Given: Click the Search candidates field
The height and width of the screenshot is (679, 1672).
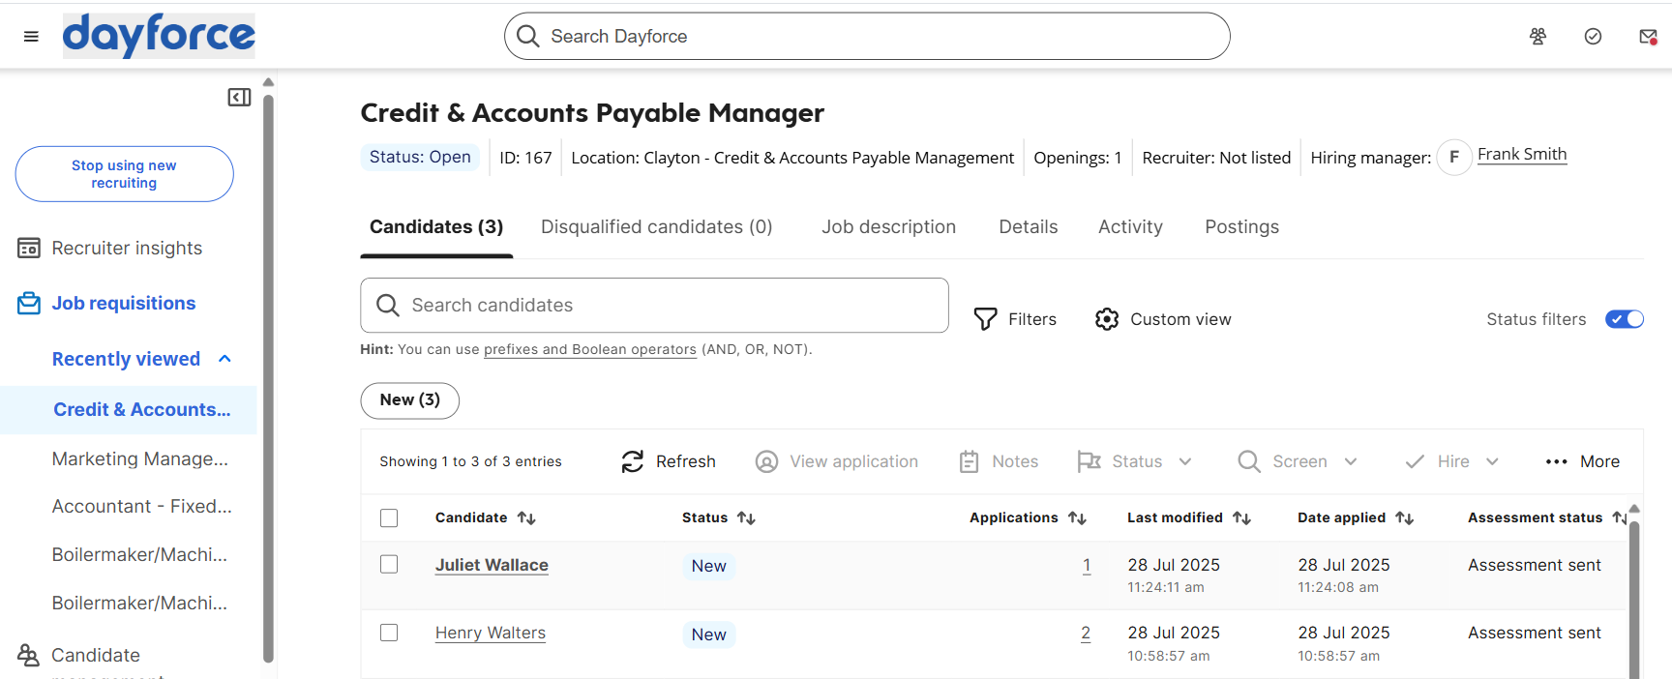Looking at the screenshot, I should click(x=654, y=306).
